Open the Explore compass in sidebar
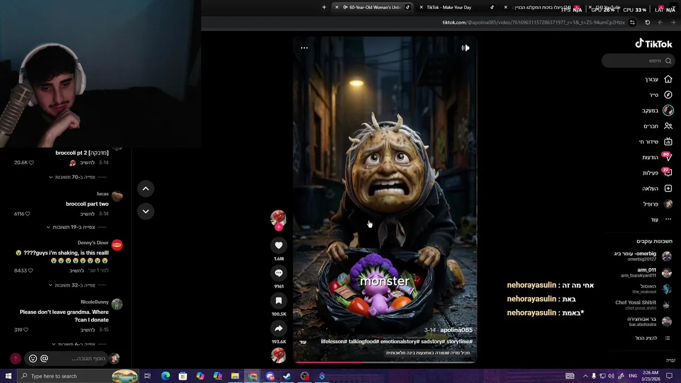Viewport: 681px width, 383px height. (x=668, y=95)
